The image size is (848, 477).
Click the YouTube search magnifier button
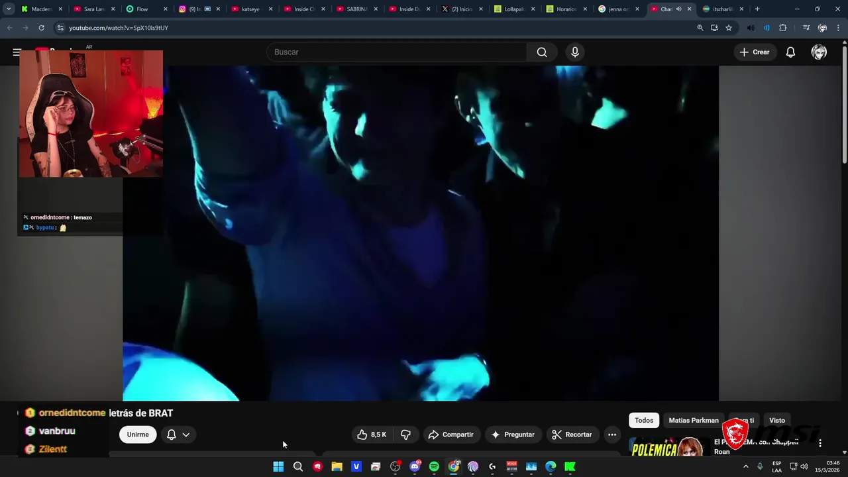[x=542, y=52]
